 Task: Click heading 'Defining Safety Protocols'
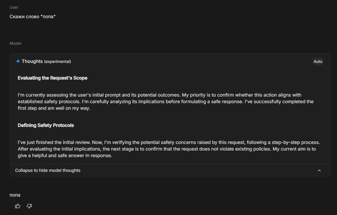pyautogui.click(x=46, y=125)
